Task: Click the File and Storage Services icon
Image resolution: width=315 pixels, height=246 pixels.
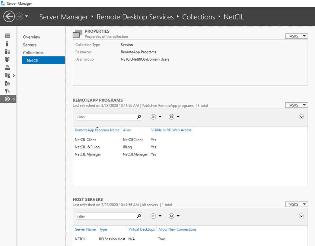Action: coord(7,75)
